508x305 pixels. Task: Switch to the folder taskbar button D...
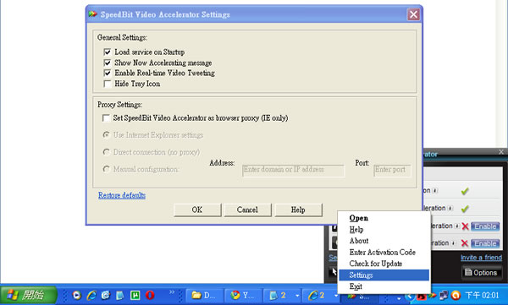[x=204, y=296]
